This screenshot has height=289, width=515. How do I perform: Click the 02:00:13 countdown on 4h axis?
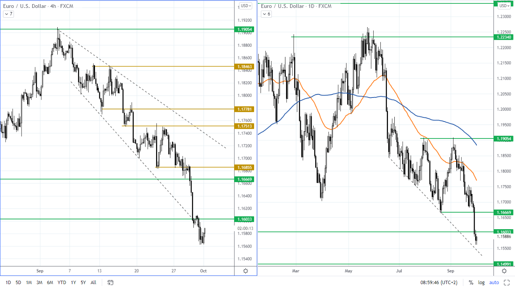tap(245, 228)
